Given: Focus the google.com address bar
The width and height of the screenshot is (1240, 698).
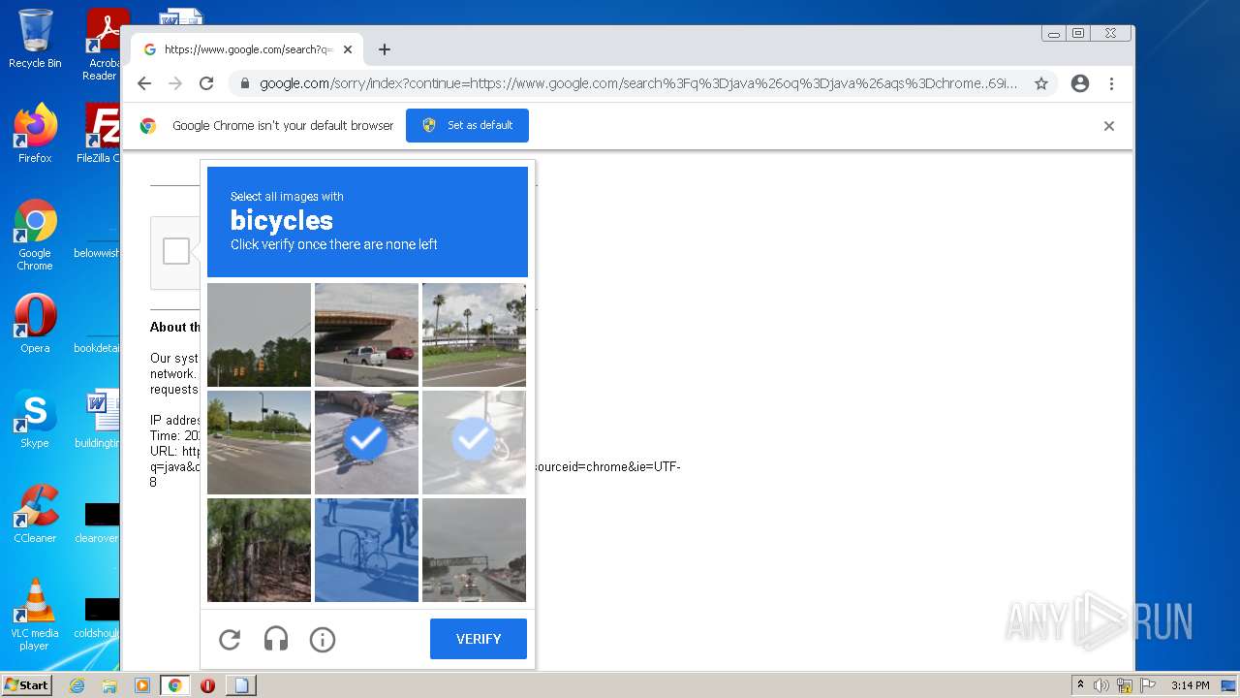Looking at the screenshot, I should [637, 83].
